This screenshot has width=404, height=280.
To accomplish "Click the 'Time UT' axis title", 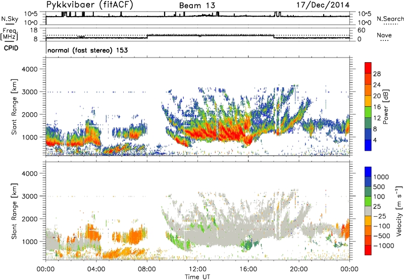I will pos(197,277).
